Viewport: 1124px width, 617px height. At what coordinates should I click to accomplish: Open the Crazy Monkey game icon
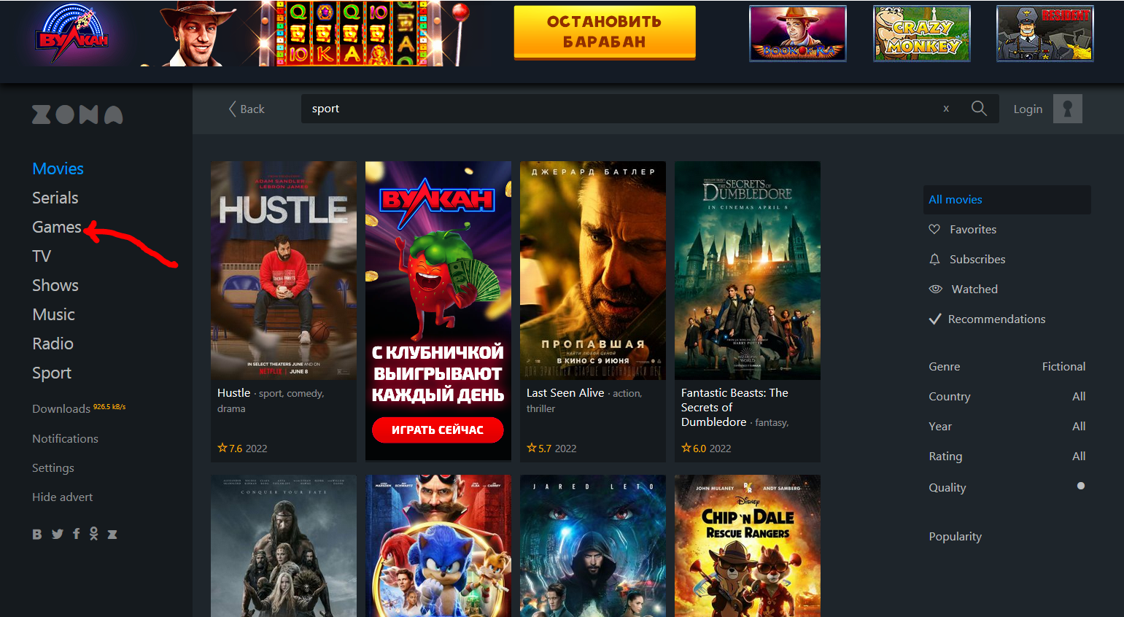[922, 34]
